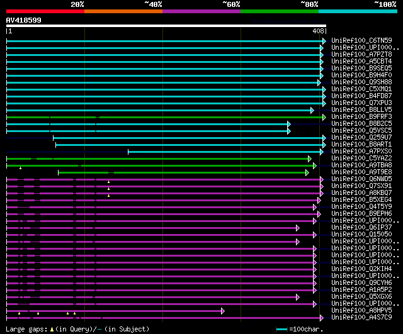This screenshot has height=334, width=403.
Task: Click the query end position 408 marker
Action: (318, 31)
